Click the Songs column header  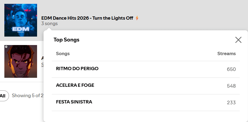[63, 53]
